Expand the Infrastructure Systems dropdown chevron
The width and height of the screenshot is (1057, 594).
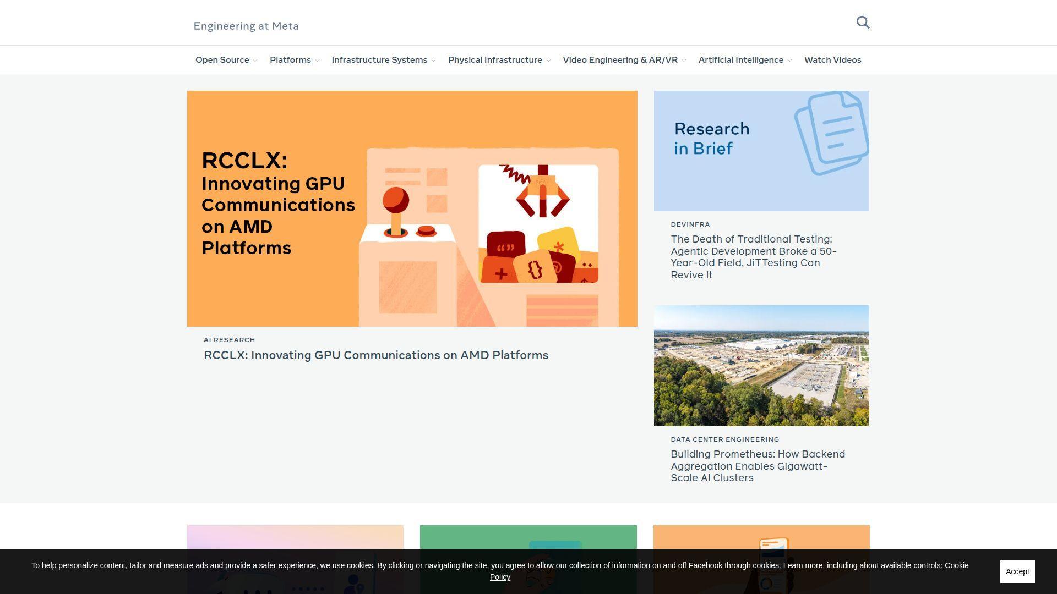pyautogui.click(x=434, y=61)
